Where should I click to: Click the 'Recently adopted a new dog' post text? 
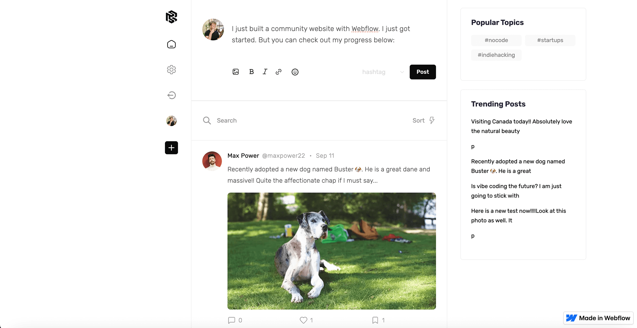(x=329, y=175)
